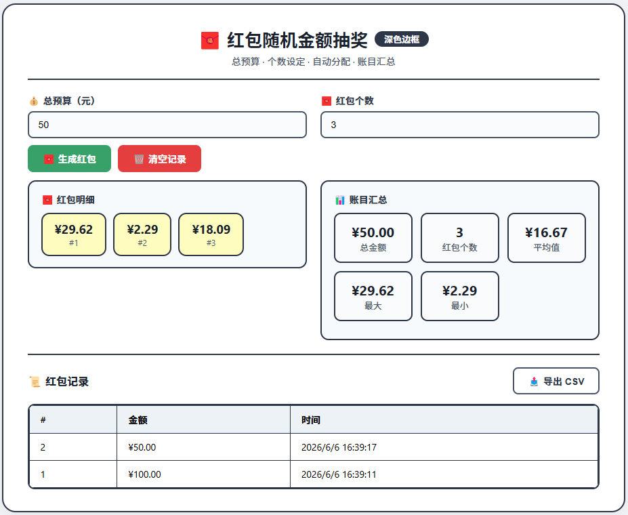Focus the 总预算 input field showing 50
Image resolution: width=628 pixels, height=515 pixels.
click(167, 125)
